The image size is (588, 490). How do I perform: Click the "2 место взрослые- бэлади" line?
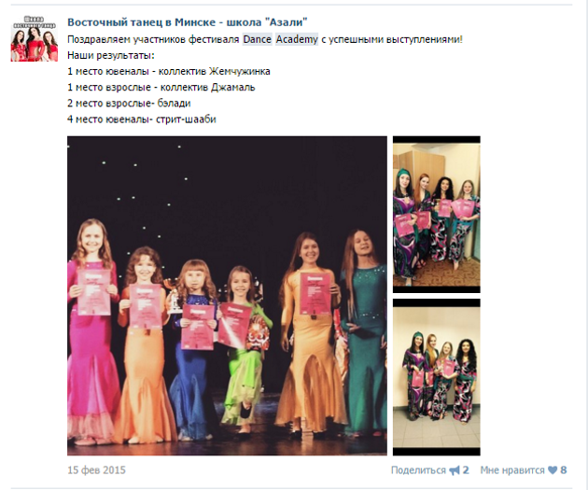click(x=129, y=103)
